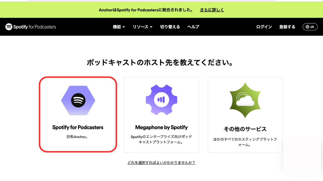Select the Spotify for Podcasters card title
Viewport: 323px width, 181px height.
coord(78,127)
